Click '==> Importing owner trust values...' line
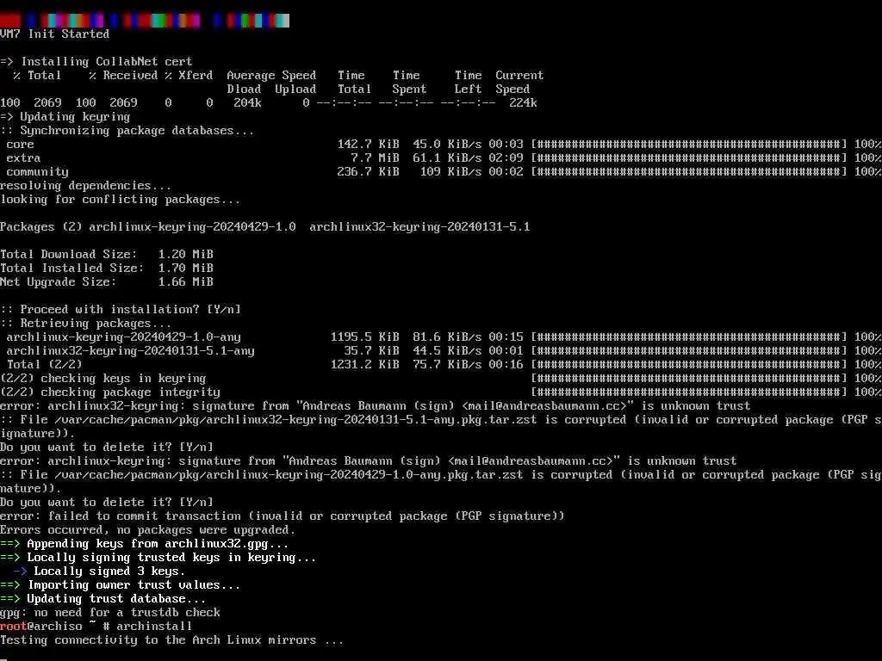The height and width of the screenshot is (661, 882). [x=120, y=585]
